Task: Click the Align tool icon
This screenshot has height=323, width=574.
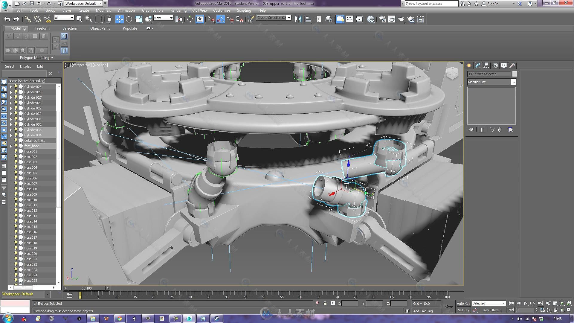Action: (x=308, y=19)
